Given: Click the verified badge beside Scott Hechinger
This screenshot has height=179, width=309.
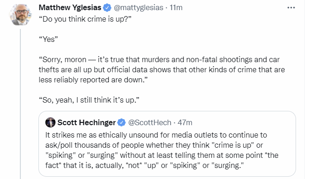Looking at the screenshot, I should [x=122, y=122].
